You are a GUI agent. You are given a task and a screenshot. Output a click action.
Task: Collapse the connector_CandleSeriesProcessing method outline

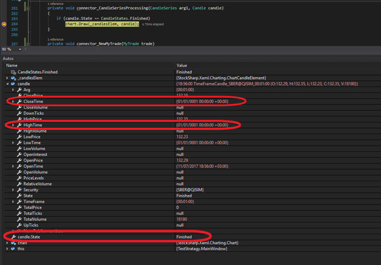(x=28, y=8)
